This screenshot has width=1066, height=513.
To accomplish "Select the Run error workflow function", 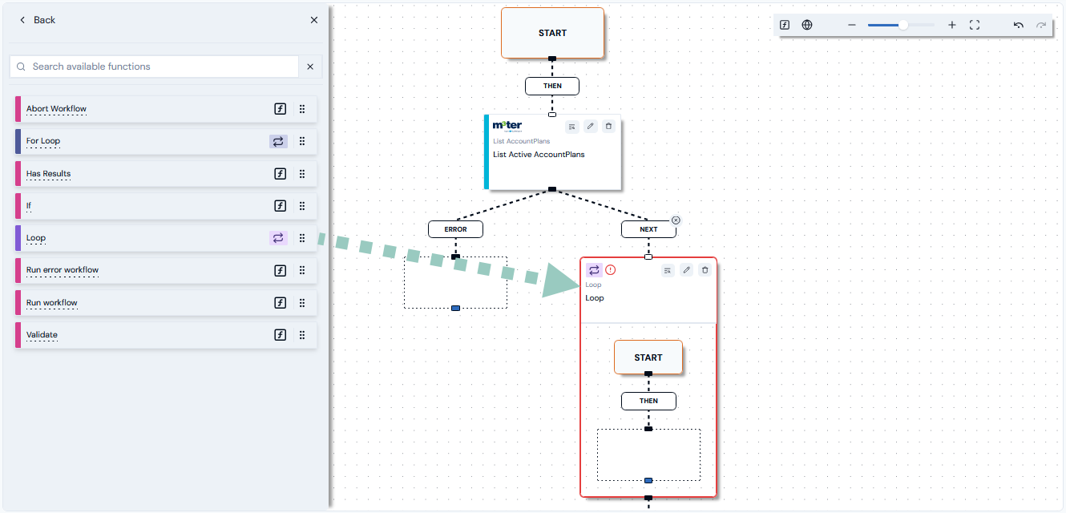I will point(166,270).
